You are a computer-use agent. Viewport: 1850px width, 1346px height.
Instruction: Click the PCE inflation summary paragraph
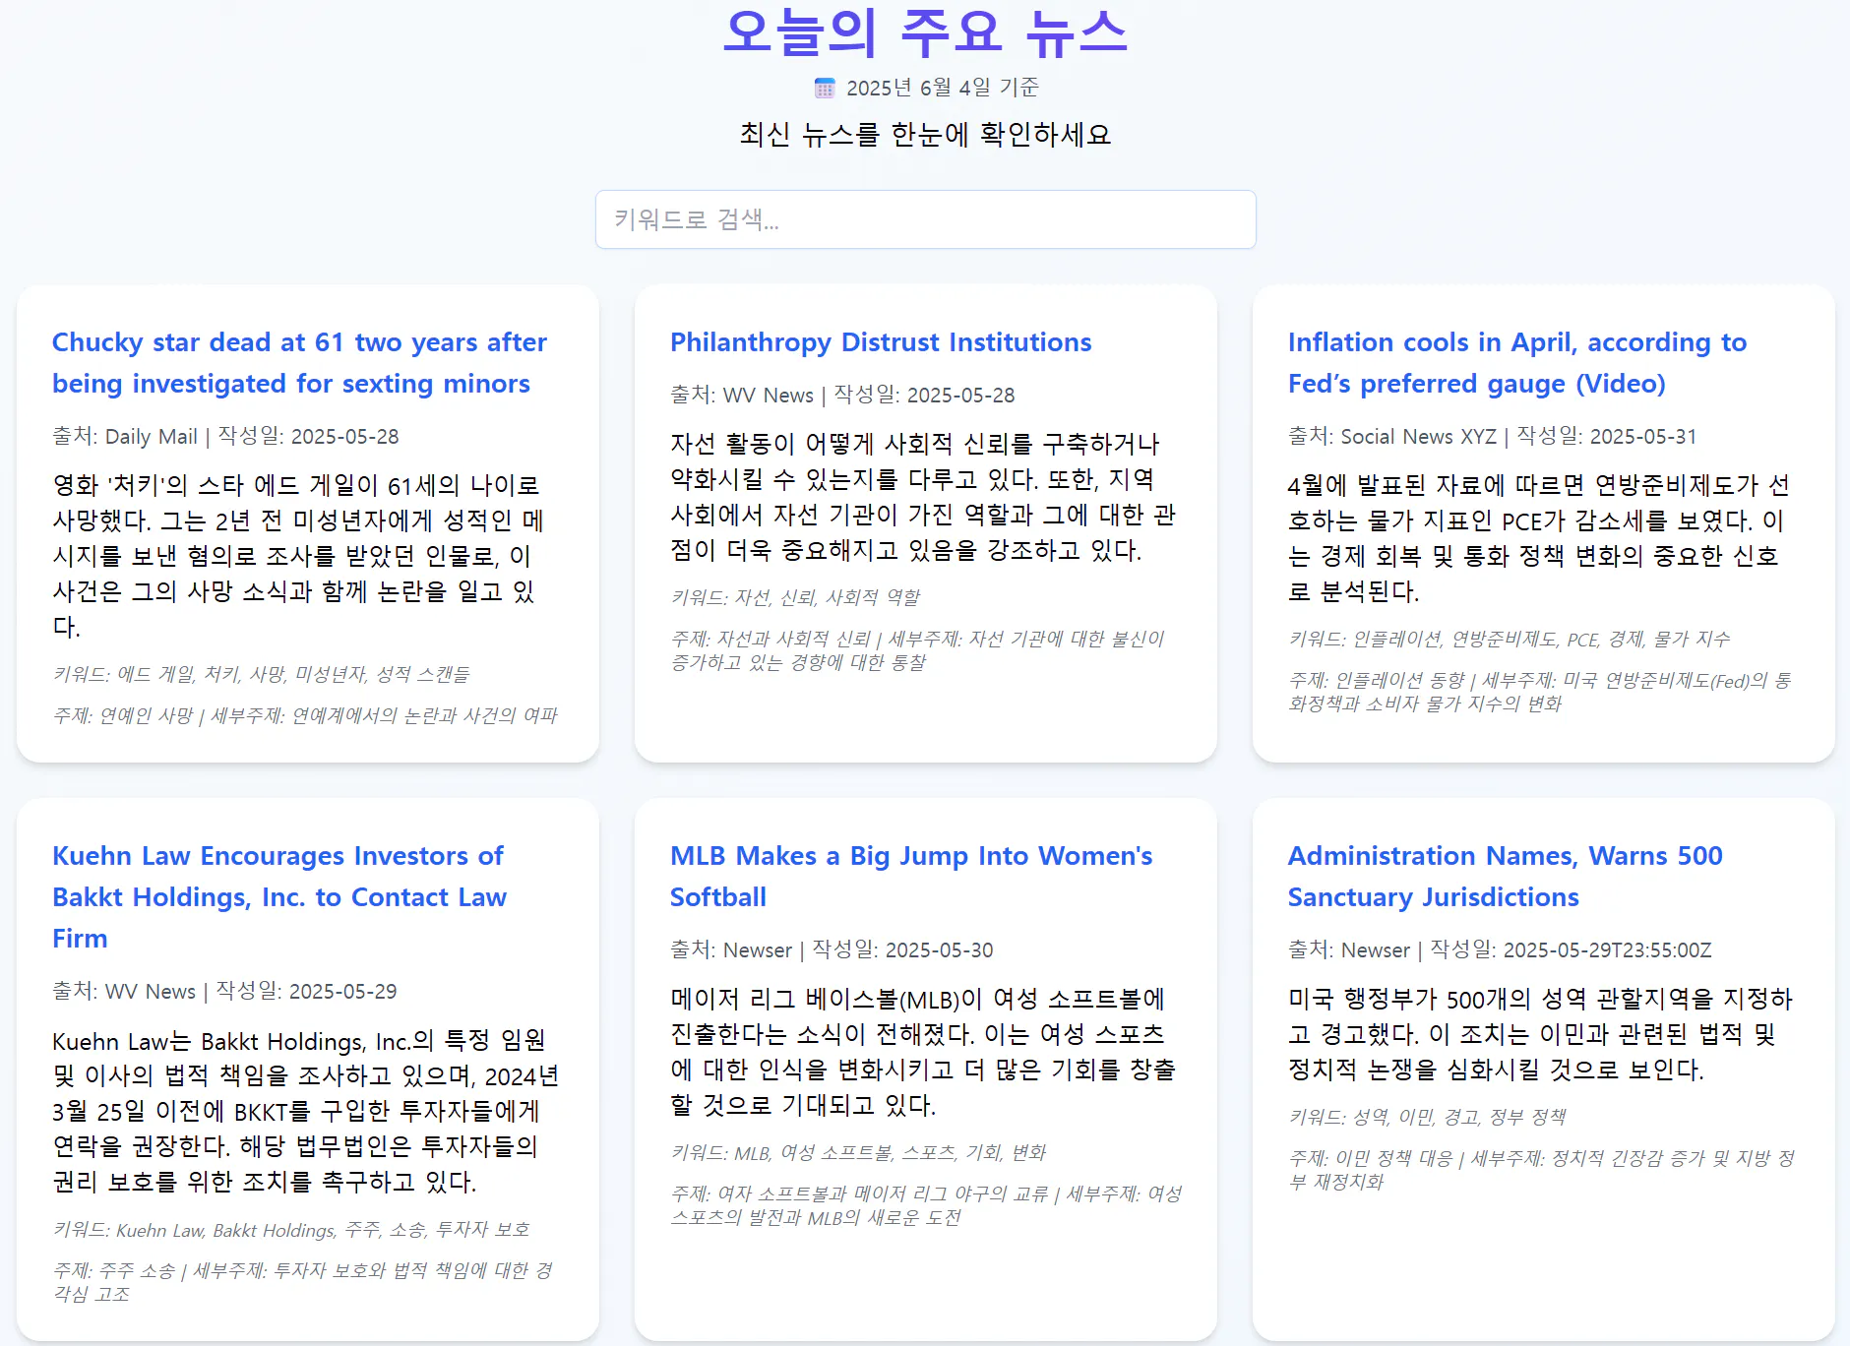[x=1538, y=538]
